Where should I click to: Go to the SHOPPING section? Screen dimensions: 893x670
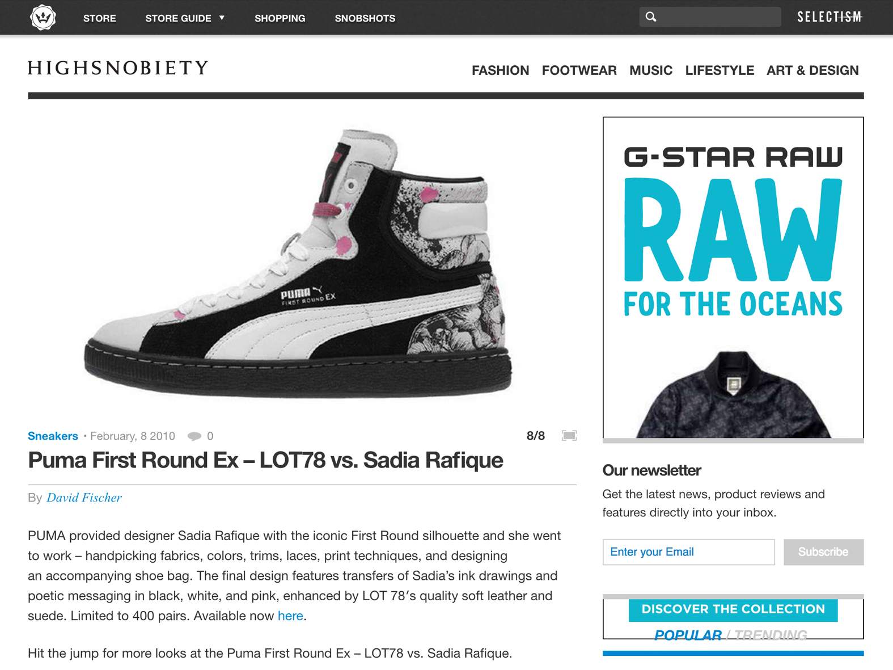(x=280, y=18)
